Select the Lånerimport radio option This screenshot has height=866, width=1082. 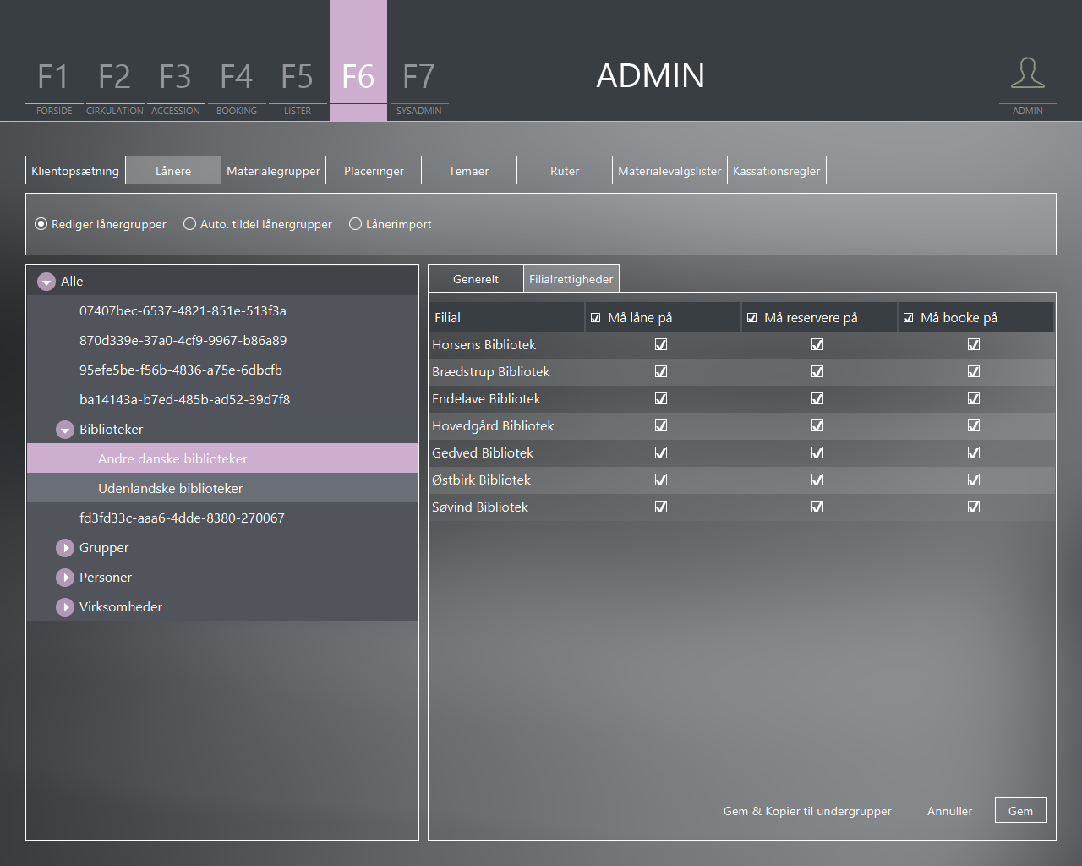355,224
